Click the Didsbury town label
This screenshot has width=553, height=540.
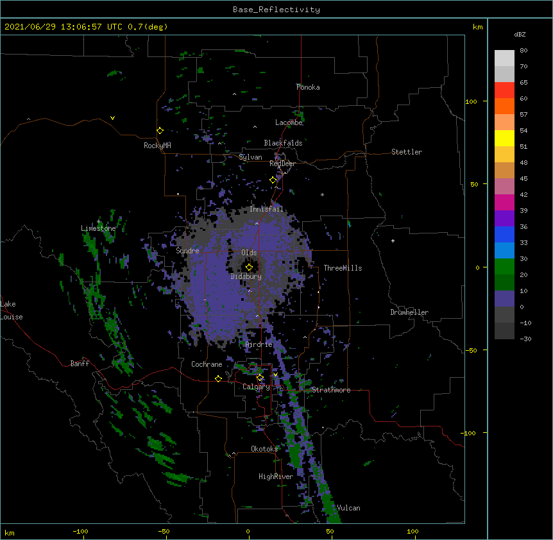(x=246, y=276)
